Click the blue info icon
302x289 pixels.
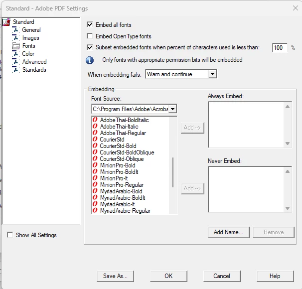90,60
